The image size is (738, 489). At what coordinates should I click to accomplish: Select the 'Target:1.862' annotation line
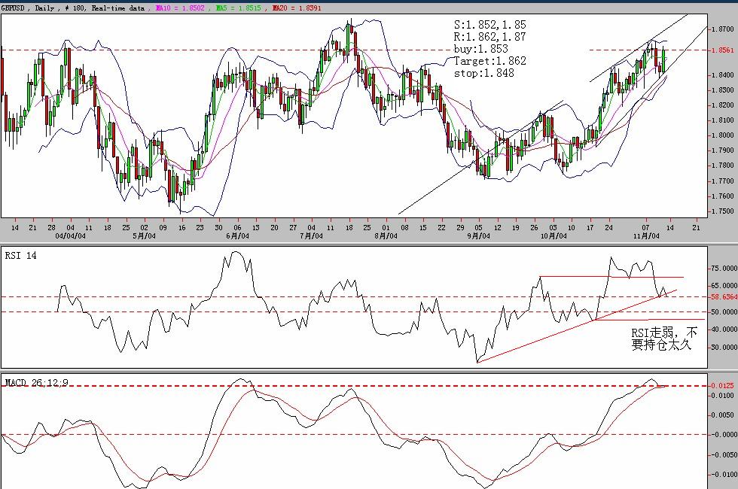click(x=489, y=61)
